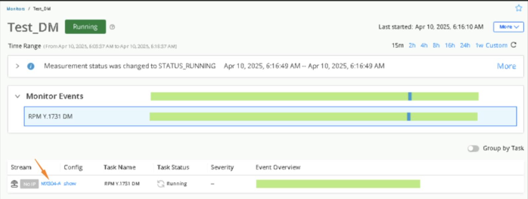This screenshot has width=528, height=199.
Task: Go to Monitors breadcrumb link
Action: click(x=16, y=9)
